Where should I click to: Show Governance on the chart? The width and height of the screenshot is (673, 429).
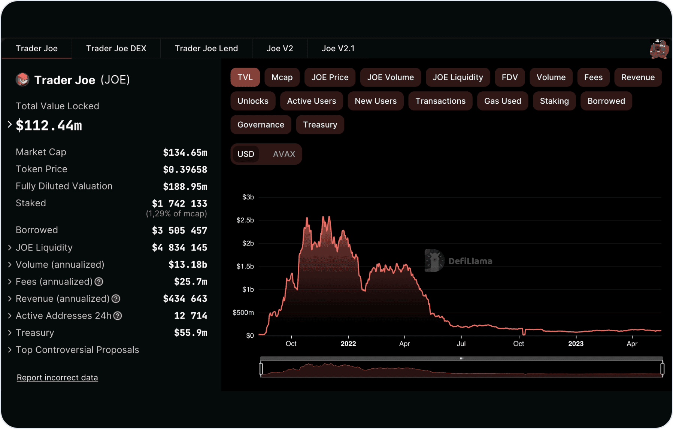coord(261,125)
